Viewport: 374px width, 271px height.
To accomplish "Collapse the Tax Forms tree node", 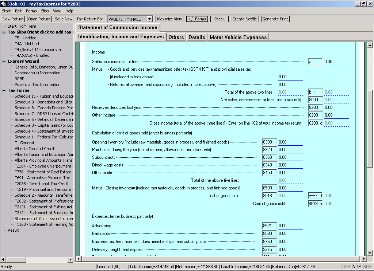I will pyautogui.click(x=4, y=90).
